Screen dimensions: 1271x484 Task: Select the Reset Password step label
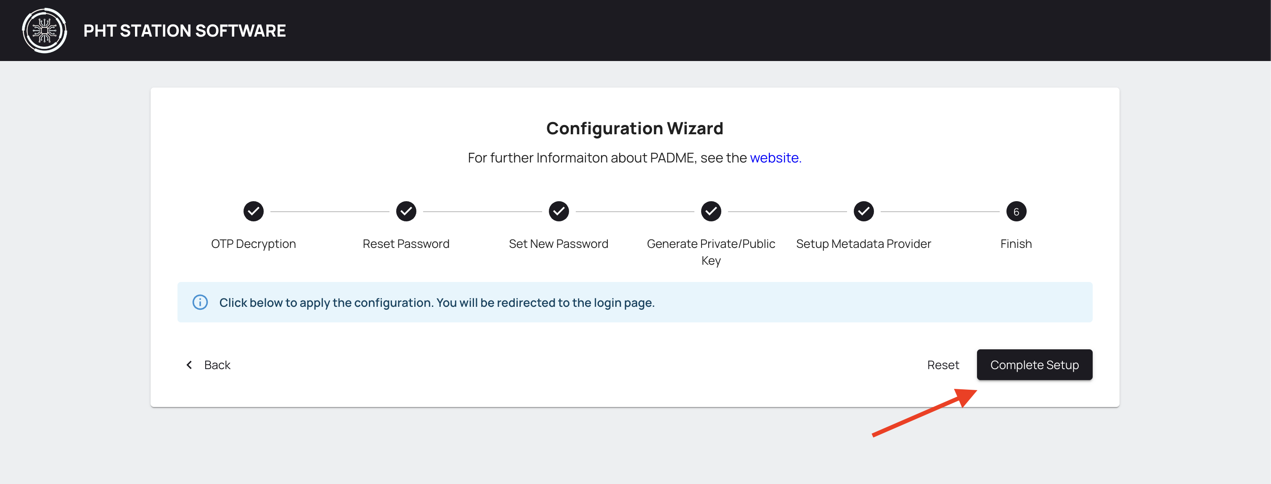coord(406,244)
